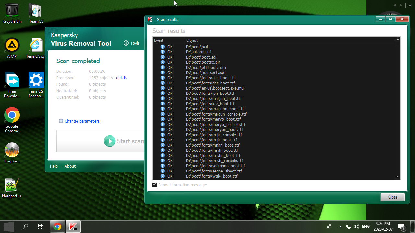Open the TeamOS desktop icon

point(36,13)
